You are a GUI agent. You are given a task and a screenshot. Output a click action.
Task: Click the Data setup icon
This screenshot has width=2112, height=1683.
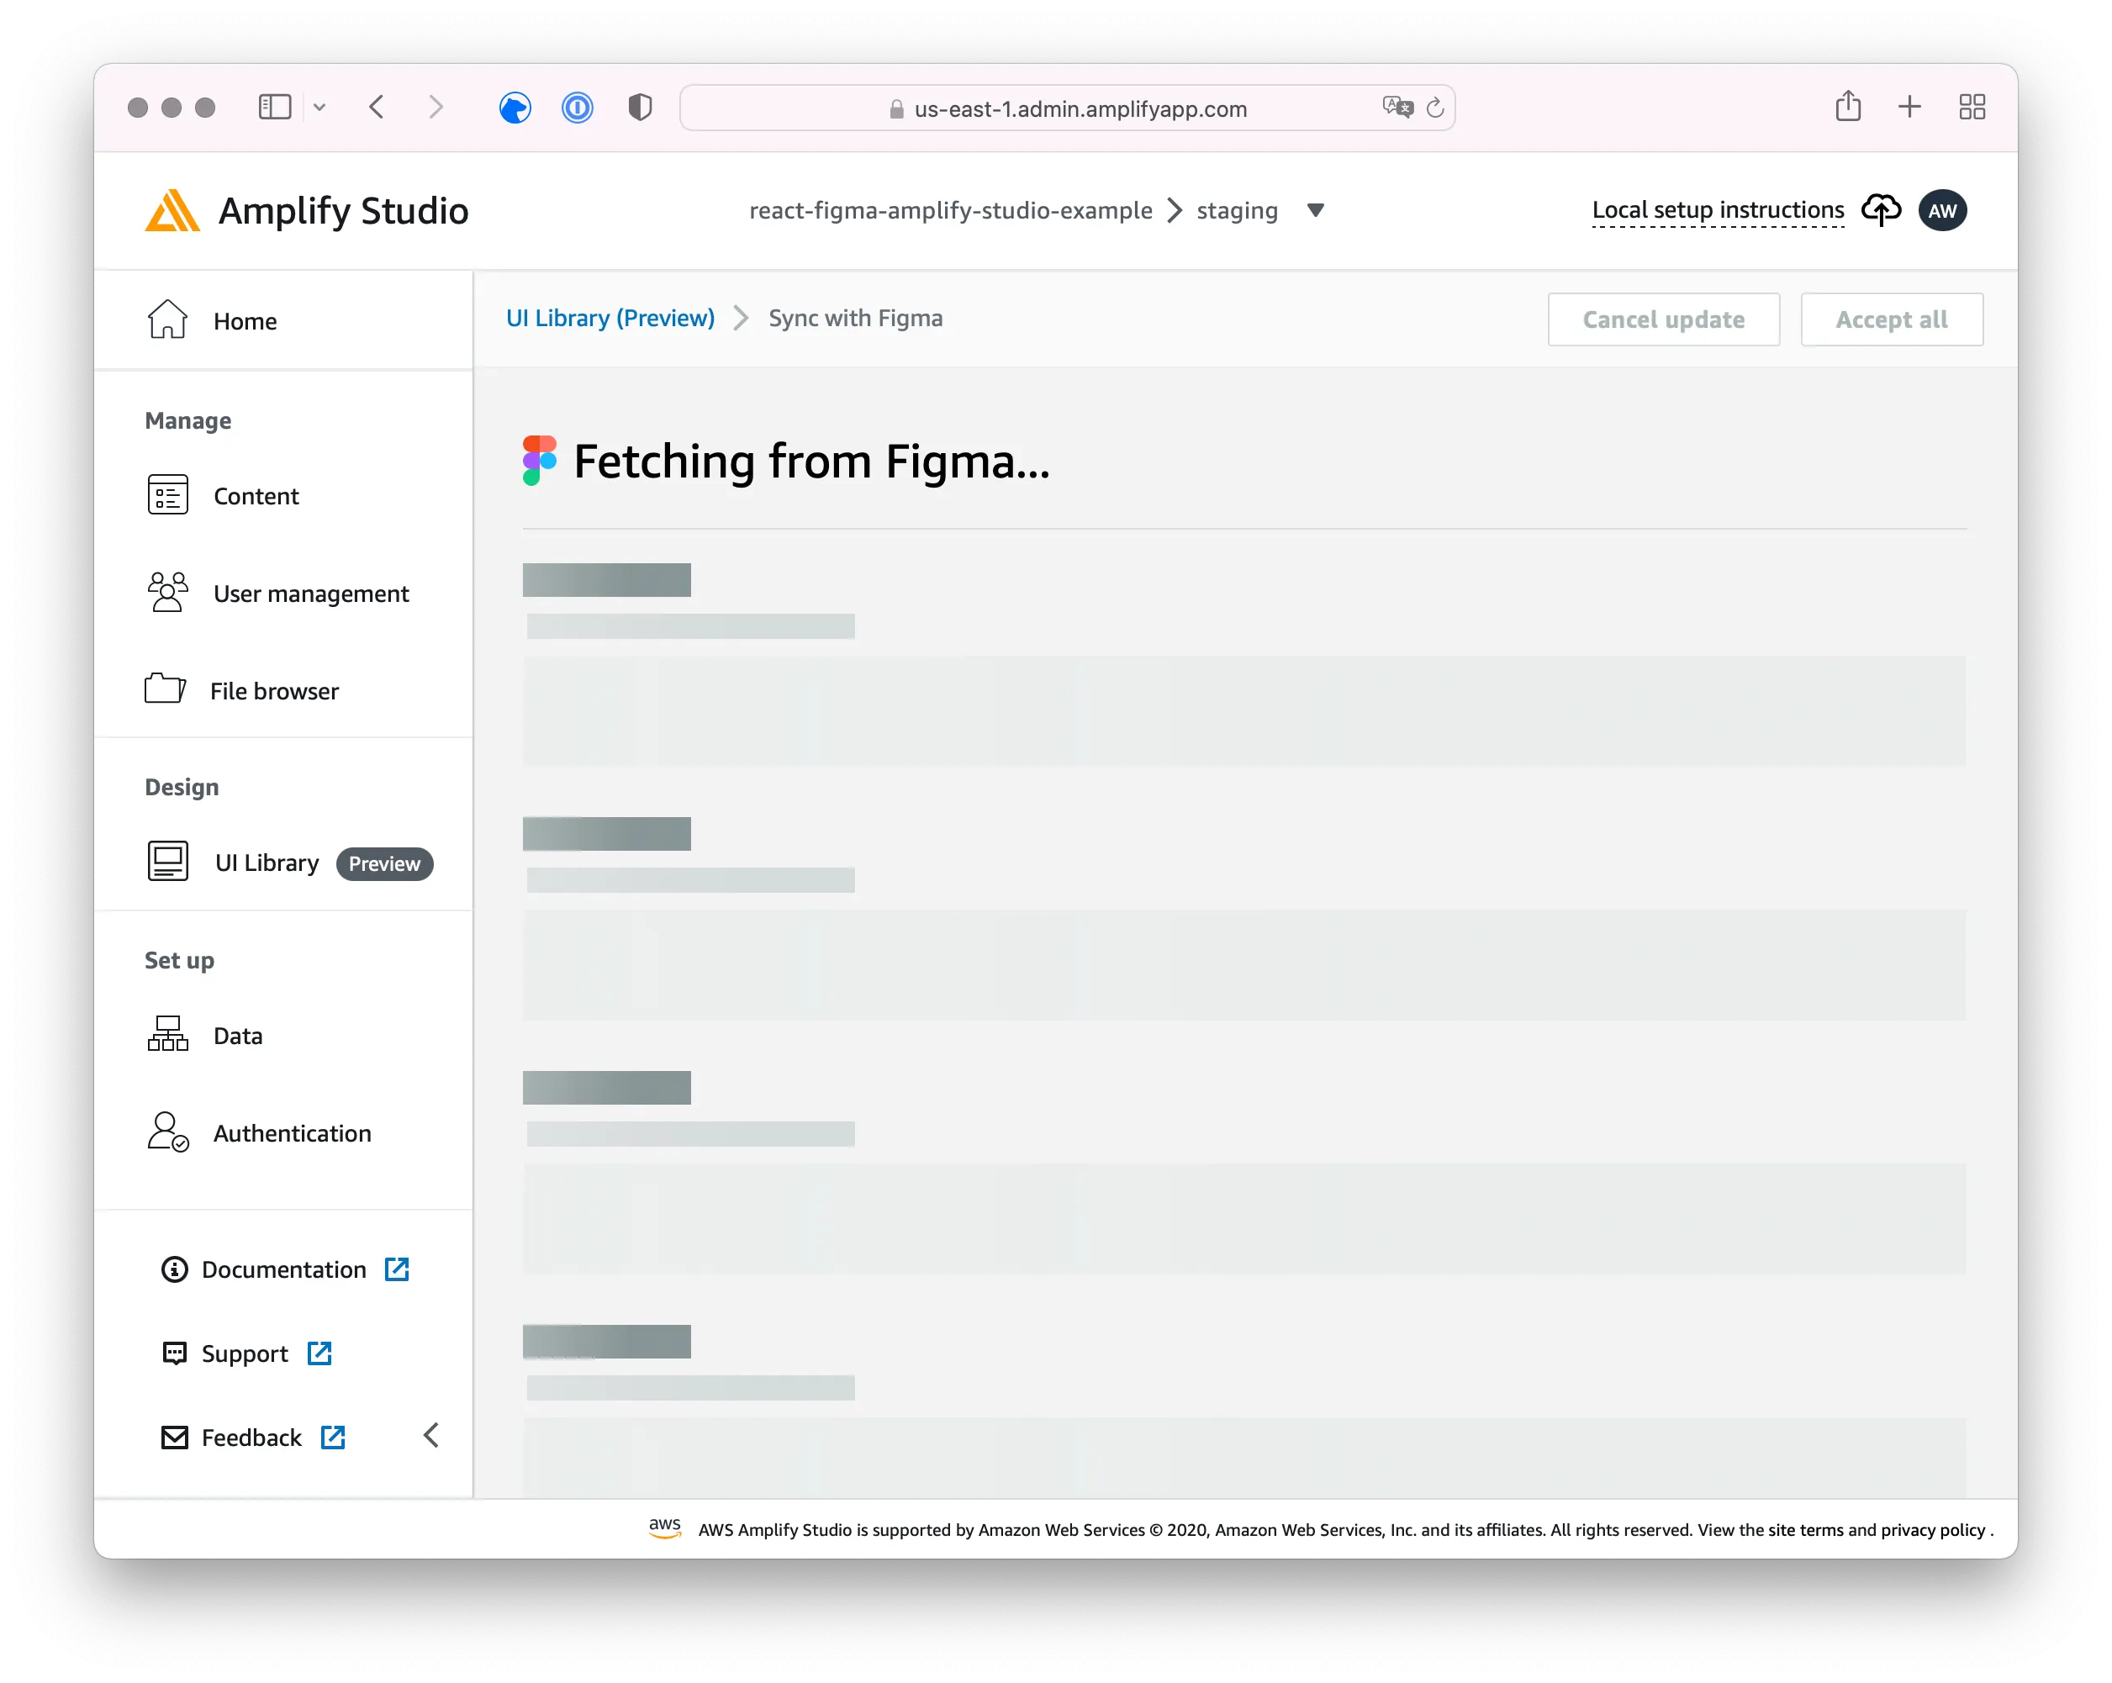(x=166, y=1035)
